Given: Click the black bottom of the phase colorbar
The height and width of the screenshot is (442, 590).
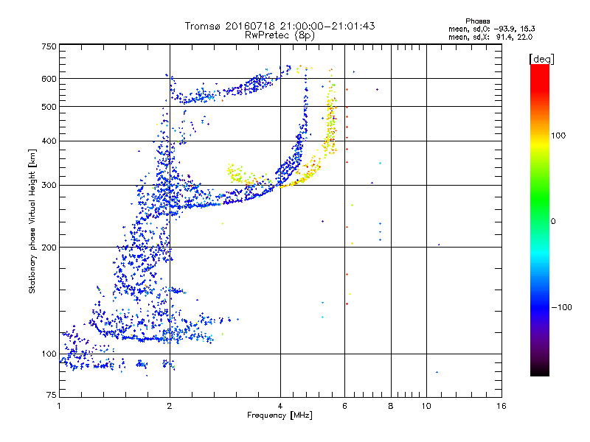Looking at the screenshot, I should click(x=540, y=371).
